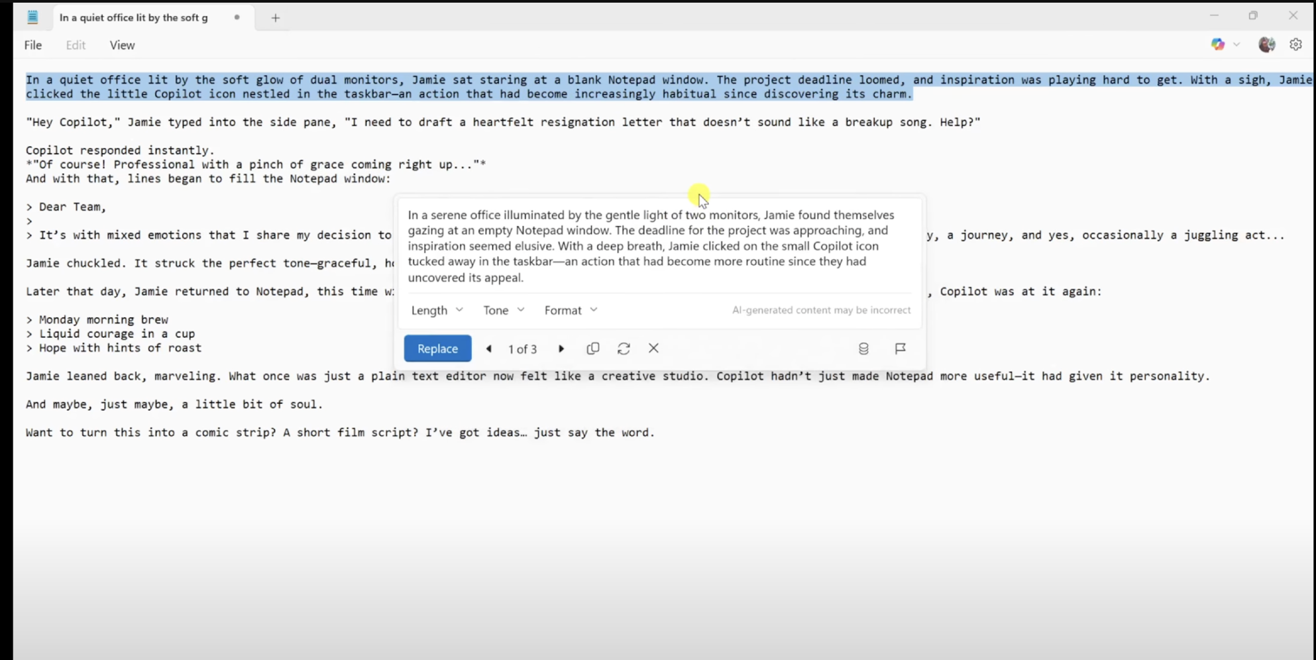The width and height of the screenshot is (1316, 660).
Task: Click inside the rewritten text preview
Action: pos(651,246)
